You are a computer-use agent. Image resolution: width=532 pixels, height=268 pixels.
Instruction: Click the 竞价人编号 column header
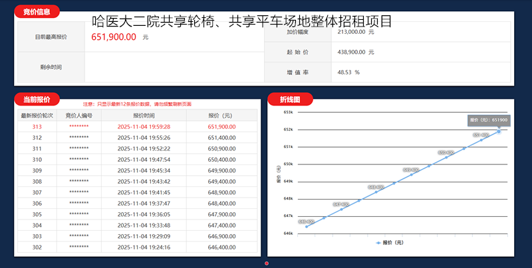coord(78,115)
